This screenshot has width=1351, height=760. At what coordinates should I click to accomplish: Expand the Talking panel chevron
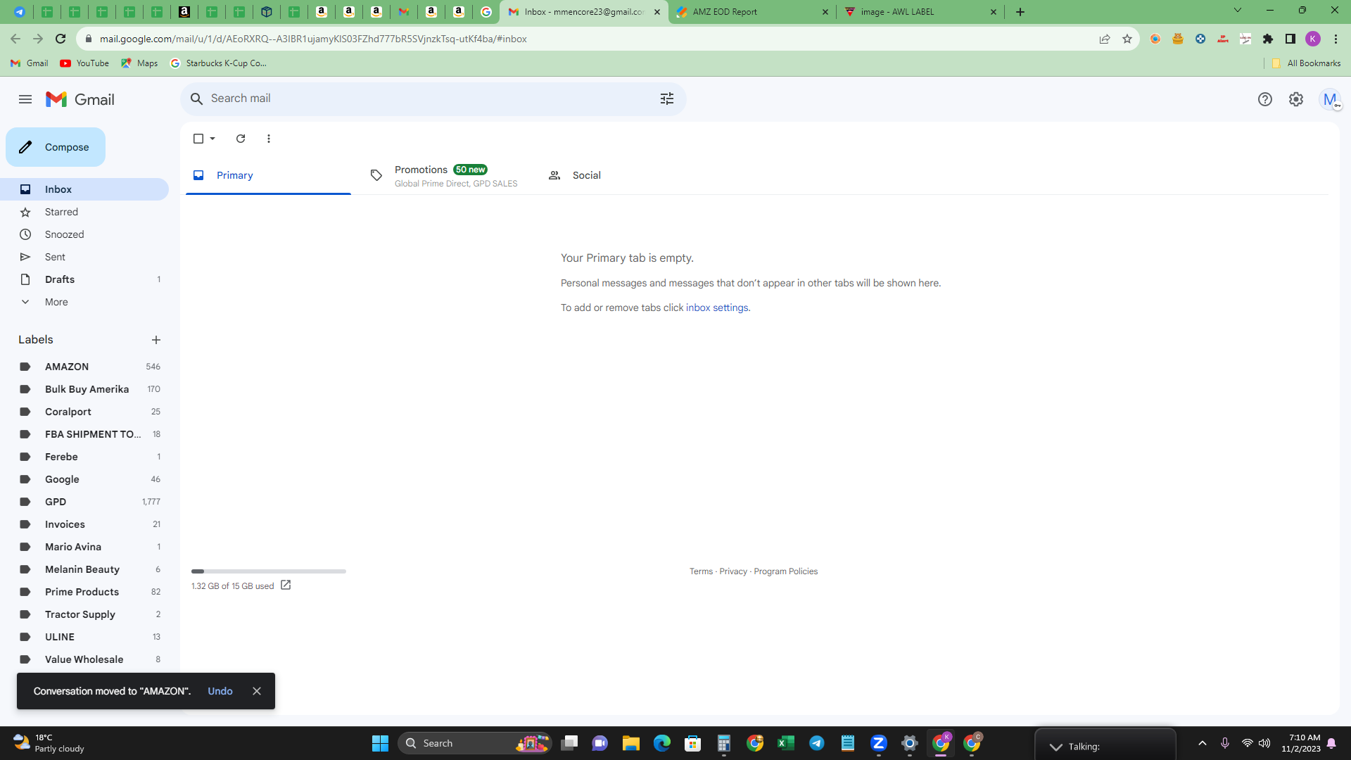click(x=1055, y=747)
